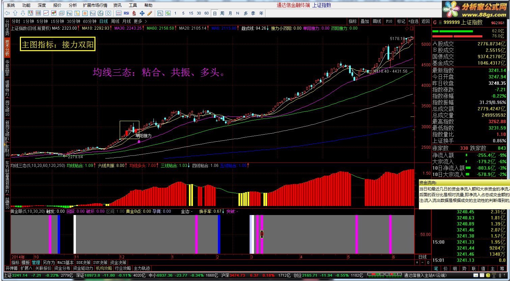This screenshot has height=281, width=510.
Task: Switch to 15-minute period toolbar number
Action: [191, 13]
